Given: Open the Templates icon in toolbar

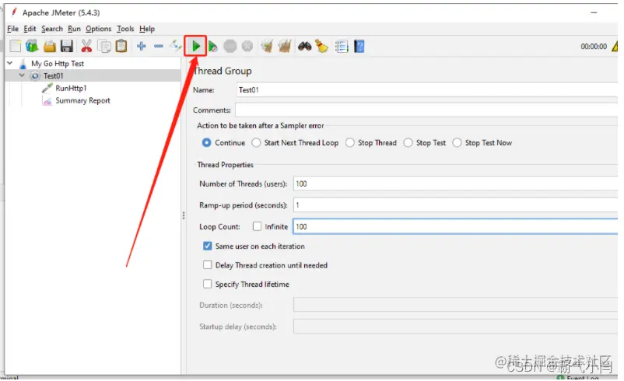Looking at the screenshot, I should point(32,47).
